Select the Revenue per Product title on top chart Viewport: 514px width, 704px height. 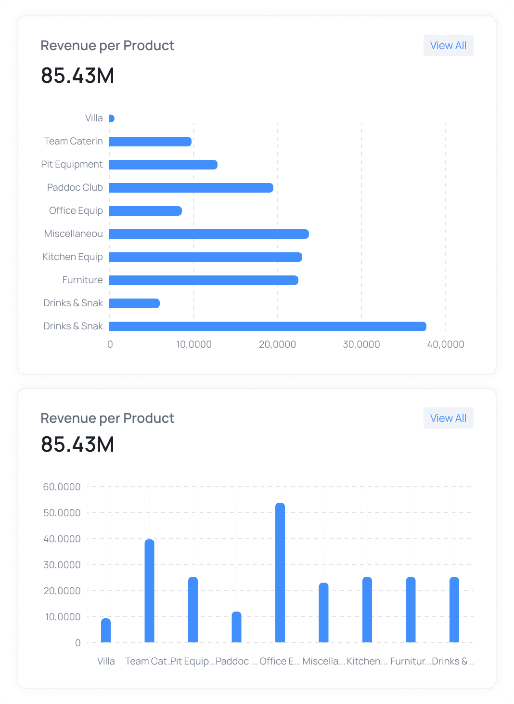coord(107,45)
